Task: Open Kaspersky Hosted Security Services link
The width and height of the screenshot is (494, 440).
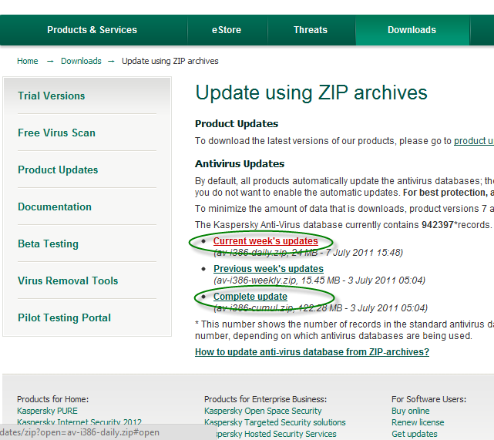Action: (277, 434)
